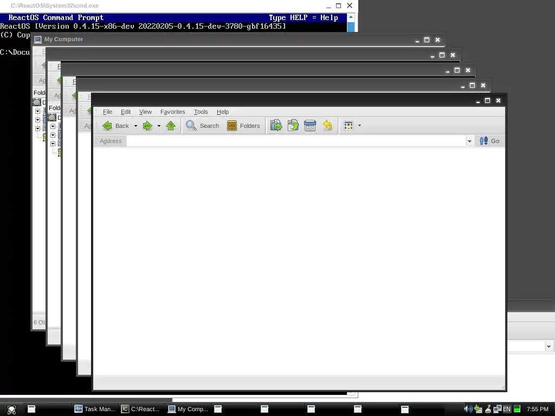Click the cmd.exe scrollbar thumb

[351, 27]
